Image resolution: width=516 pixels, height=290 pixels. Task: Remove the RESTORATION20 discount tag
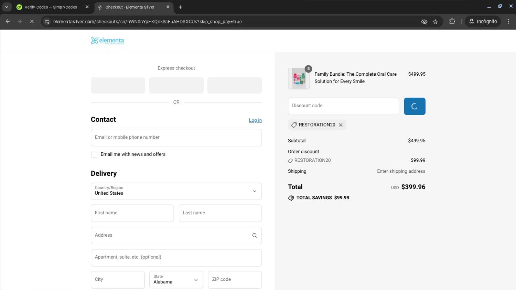(x=341, y=125)
